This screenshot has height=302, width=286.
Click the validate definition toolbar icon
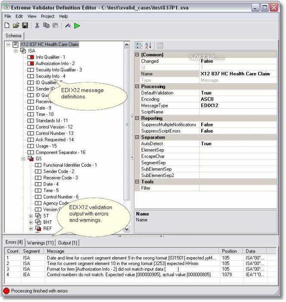(68, 25)
